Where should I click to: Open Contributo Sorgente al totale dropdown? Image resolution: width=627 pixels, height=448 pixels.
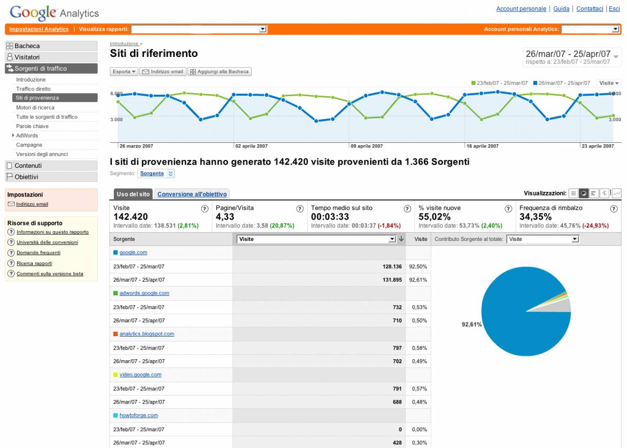543,239
